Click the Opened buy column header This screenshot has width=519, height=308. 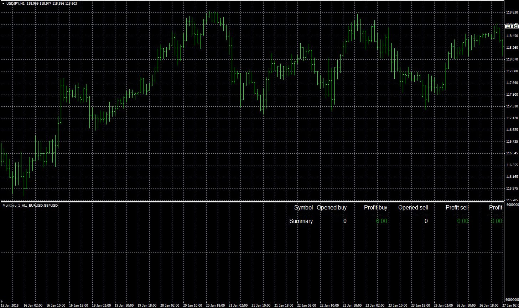point(331,207)
